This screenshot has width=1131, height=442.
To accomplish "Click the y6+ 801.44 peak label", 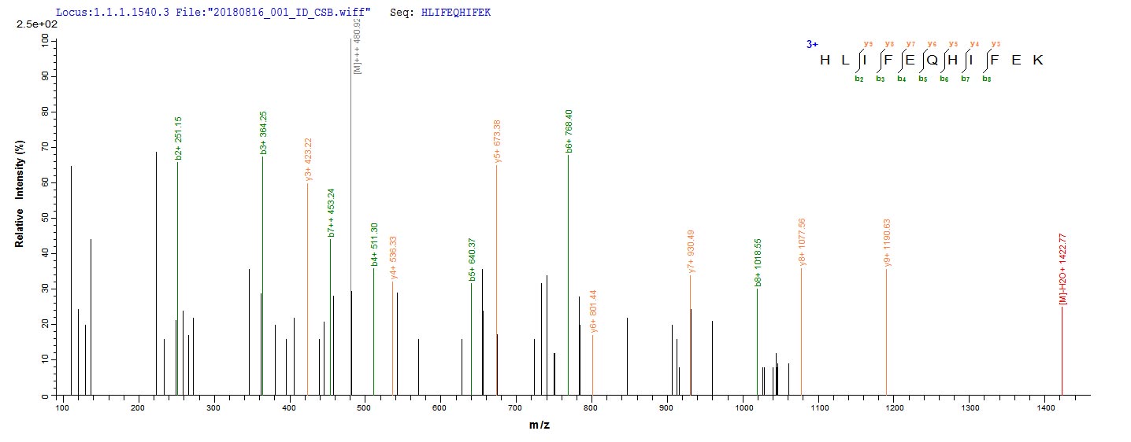I will click(594, 311).
